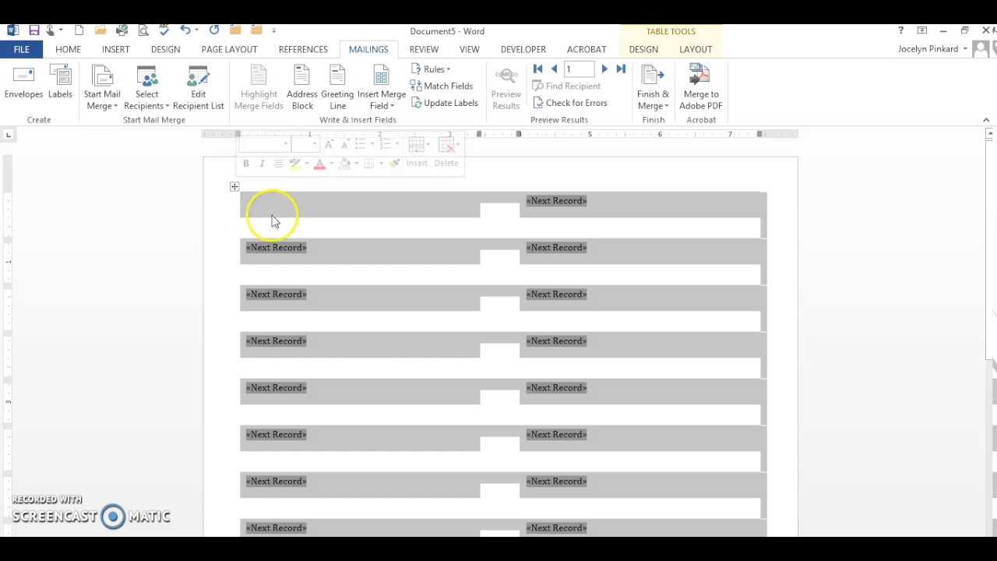
Task: Expand Customize Quick Access Toolbar arrow
Action: [x=274, y=31]
